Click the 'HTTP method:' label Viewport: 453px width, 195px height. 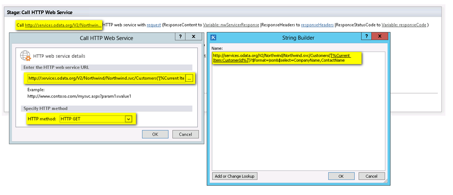42,118
